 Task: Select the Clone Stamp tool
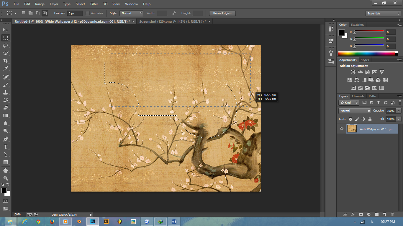pyautogui.click(x=6, y=92)
